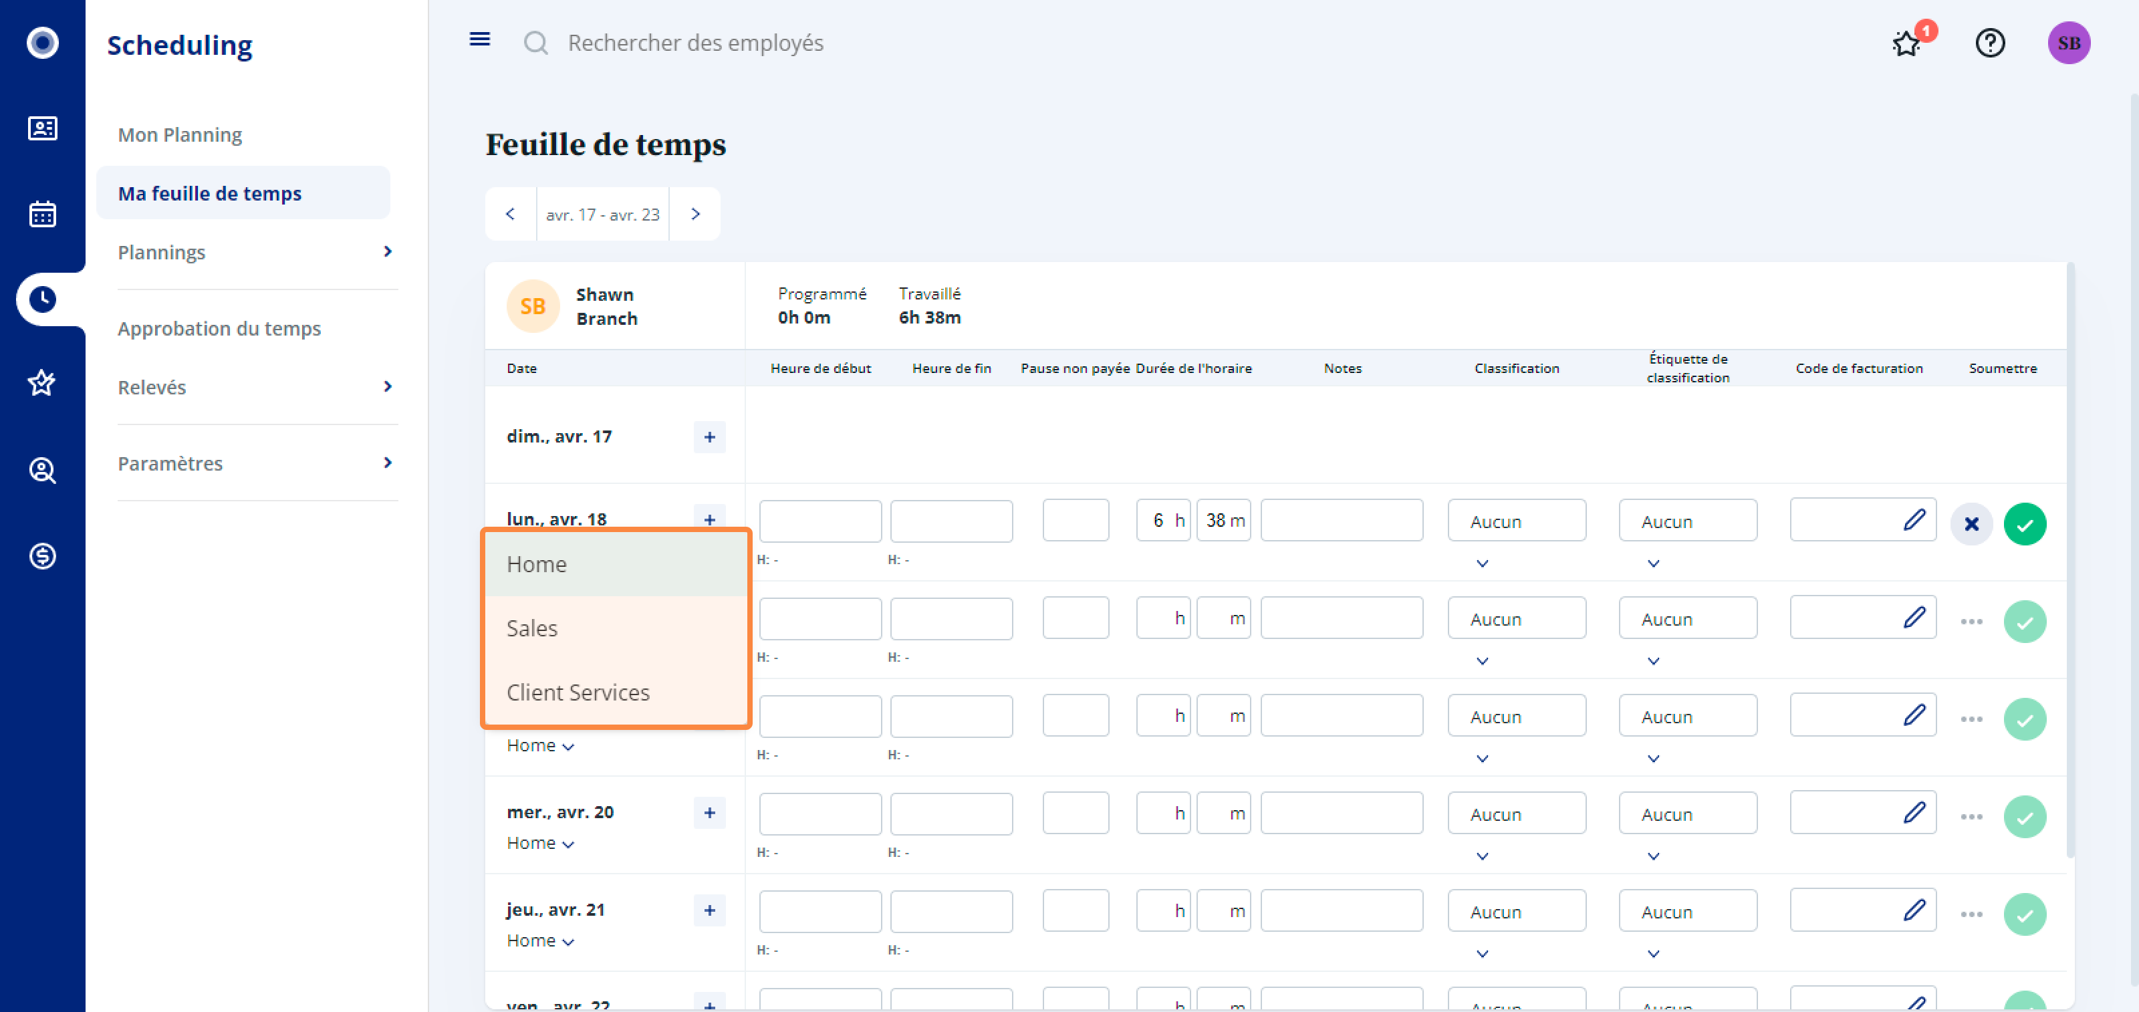Open the help question mark icon

pos(1989,42)
